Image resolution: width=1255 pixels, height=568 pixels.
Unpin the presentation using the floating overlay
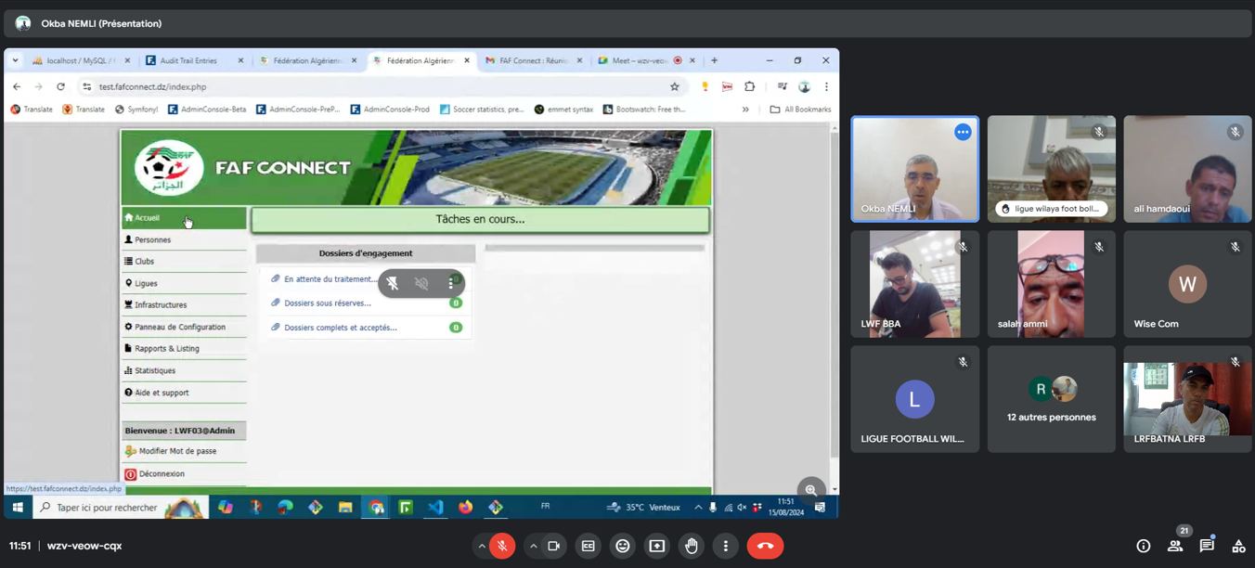point(393,284)
